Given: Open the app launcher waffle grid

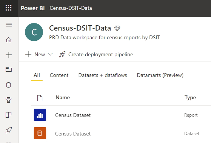Looking at the screenshot, I should pyautogui.click(x=8, y=8).
